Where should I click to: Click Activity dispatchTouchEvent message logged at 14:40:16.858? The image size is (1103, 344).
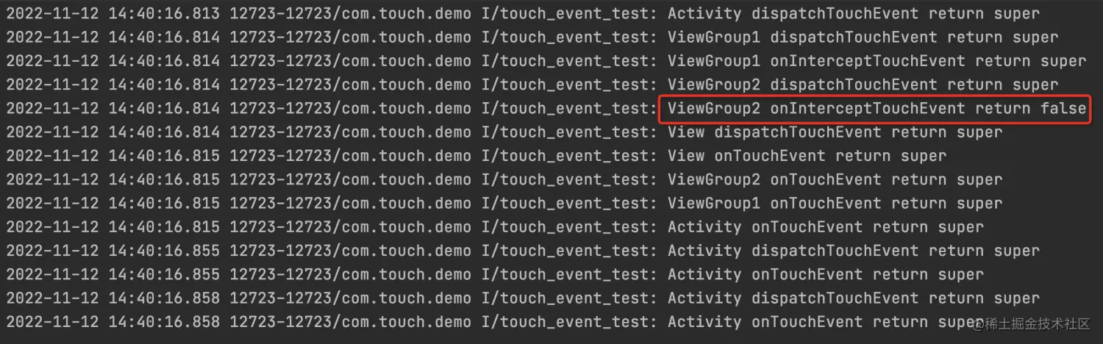(x=854, y=298)
